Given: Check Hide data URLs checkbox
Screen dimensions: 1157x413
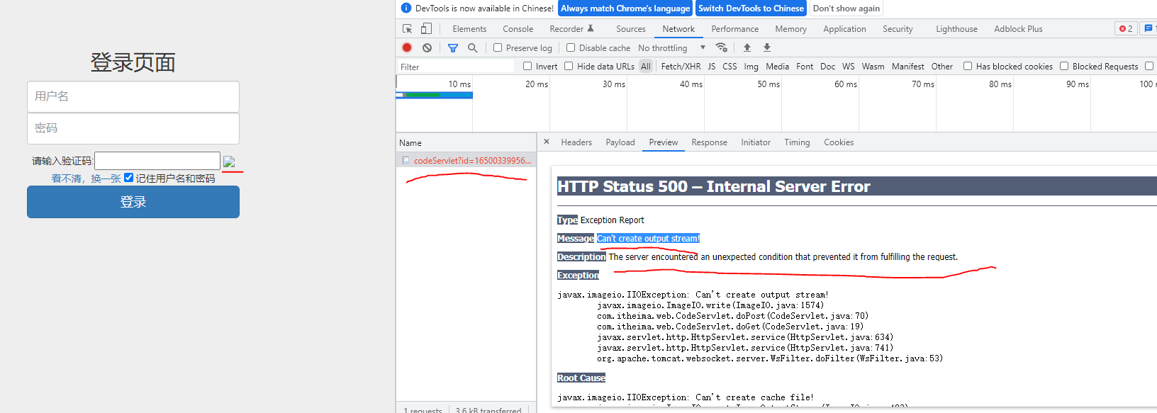Looking at the screenshot, I should (x=569, y=66).
